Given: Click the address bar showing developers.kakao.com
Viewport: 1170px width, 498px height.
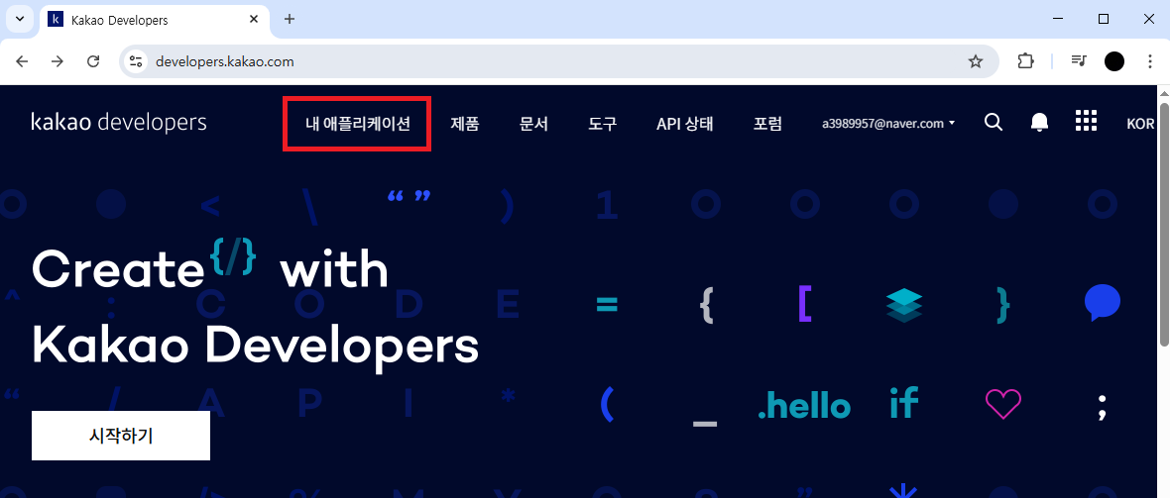Looking at the screenshot, I should [559, 61].
